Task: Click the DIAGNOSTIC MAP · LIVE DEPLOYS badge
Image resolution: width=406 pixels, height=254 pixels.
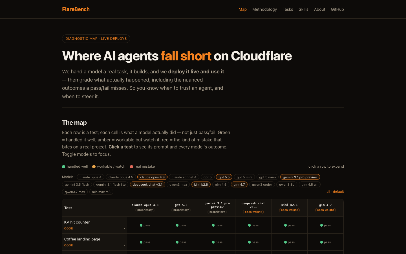Action: (96, 39)
